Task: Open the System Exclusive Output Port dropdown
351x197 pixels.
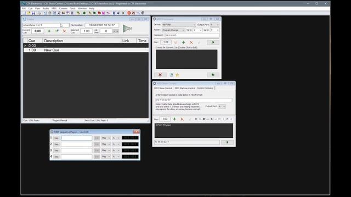Action: point(222,107)
